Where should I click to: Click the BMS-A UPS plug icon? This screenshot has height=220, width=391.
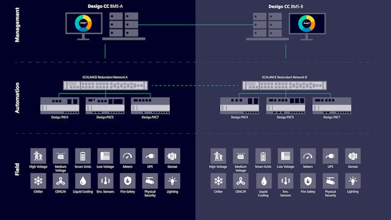[x=150, y=156]
